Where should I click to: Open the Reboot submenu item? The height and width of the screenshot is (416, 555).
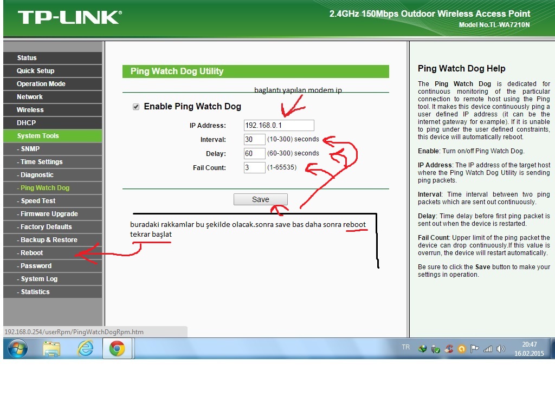[53, 253]
